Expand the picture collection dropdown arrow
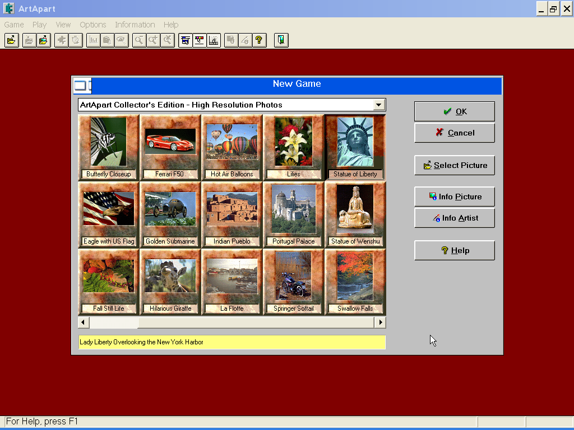 pos(379,105)
